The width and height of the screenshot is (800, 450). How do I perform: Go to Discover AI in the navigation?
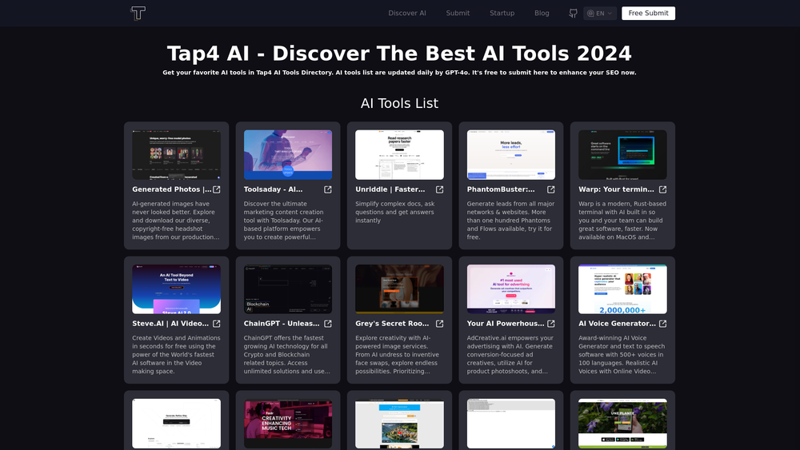tap(406, 14)
